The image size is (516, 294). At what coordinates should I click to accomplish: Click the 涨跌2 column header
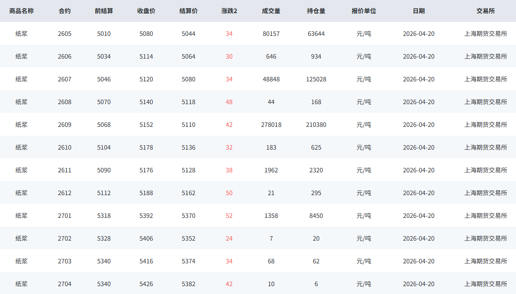(x=229, y=11)
